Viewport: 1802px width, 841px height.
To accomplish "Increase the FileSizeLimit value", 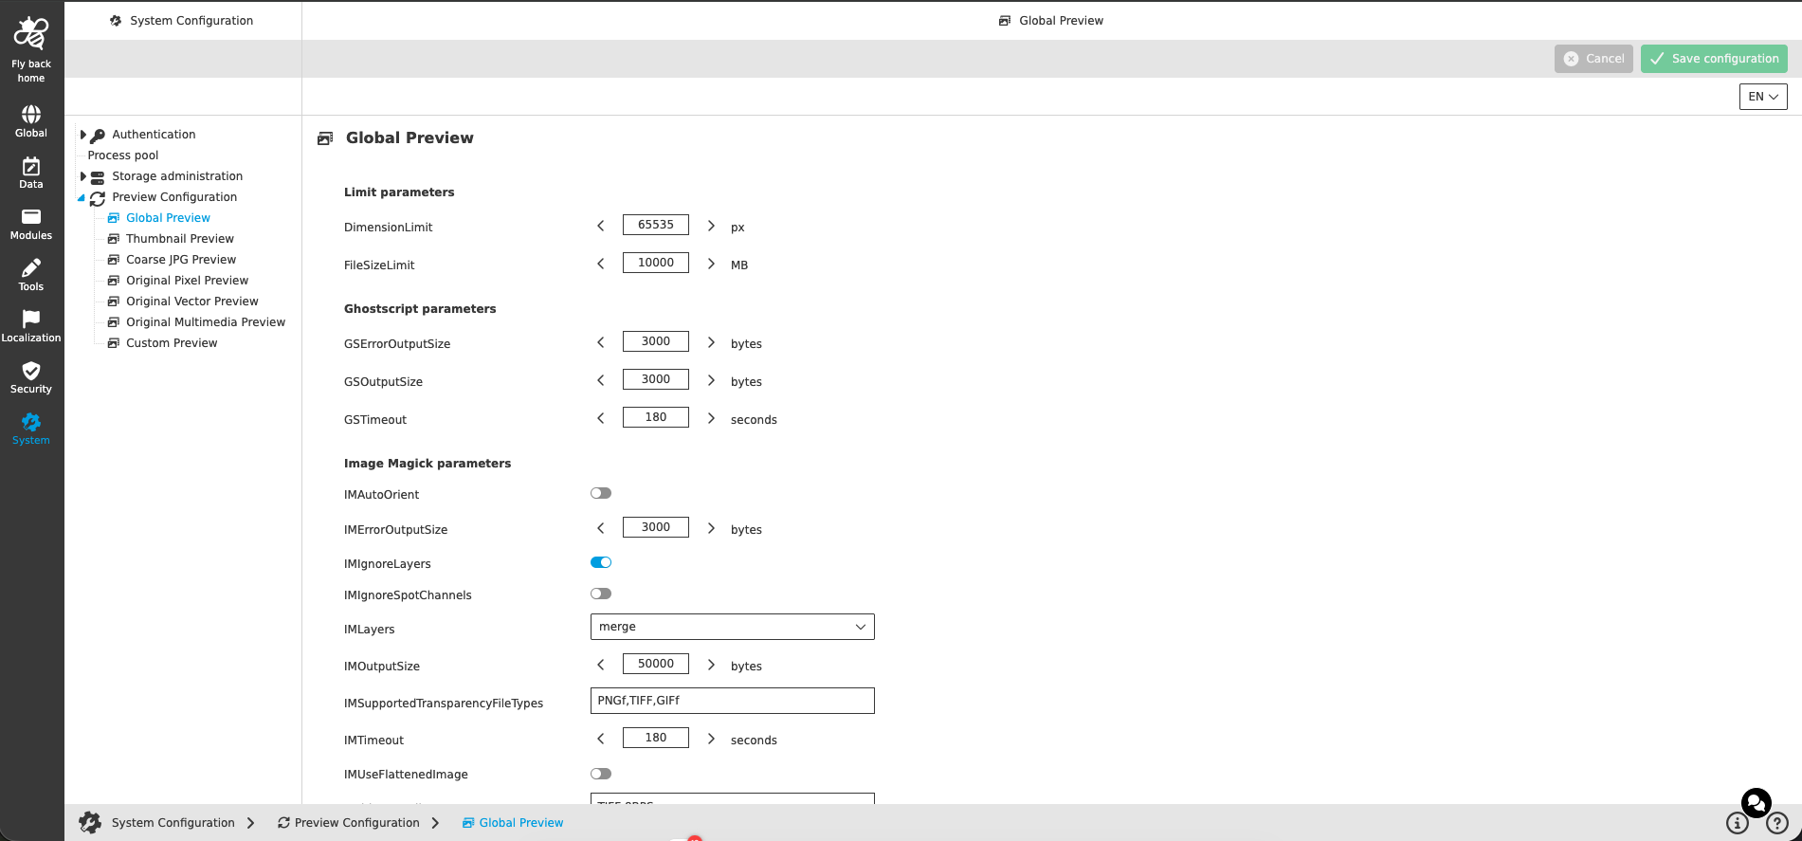I will (711, 264).
